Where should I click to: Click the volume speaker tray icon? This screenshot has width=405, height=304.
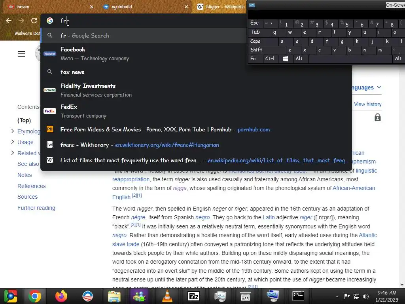tap(366, 296)
